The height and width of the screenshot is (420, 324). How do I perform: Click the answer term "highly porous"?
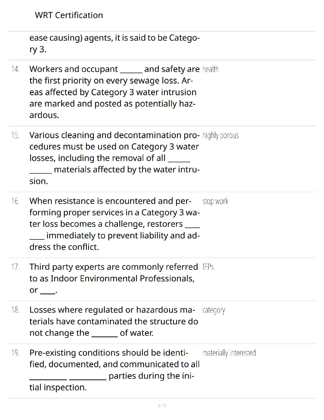point(220,135)
